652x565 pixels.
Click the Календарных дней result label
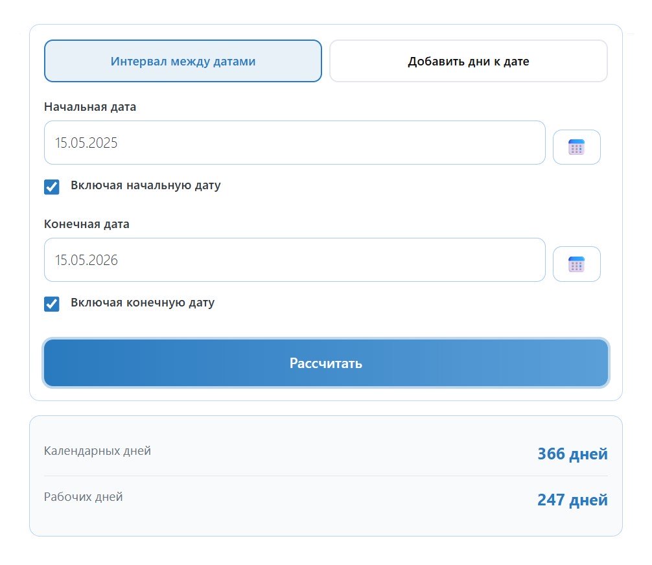[x=97, y=450]
